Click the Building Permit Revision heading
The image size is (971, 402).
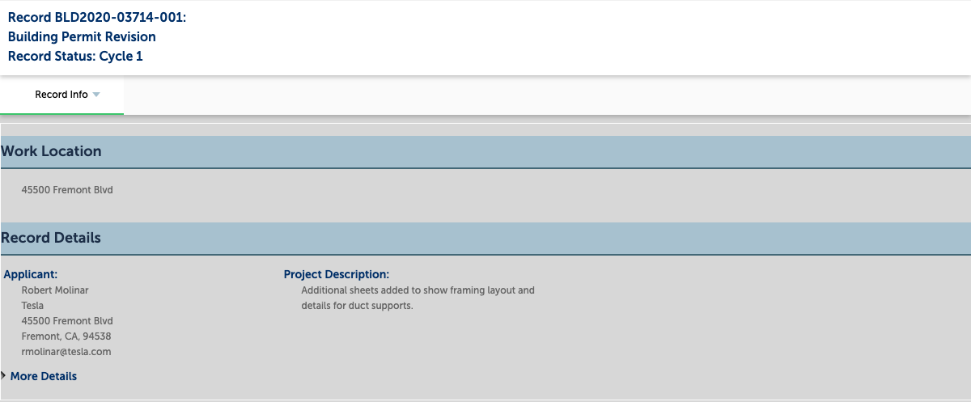(x=82, y=36)
